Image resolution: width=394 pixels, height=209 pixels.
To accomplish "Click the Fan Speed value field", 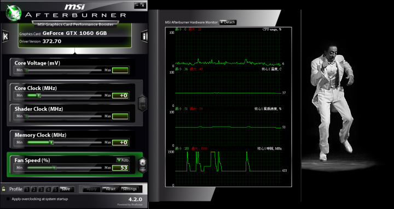I will 120,168.
